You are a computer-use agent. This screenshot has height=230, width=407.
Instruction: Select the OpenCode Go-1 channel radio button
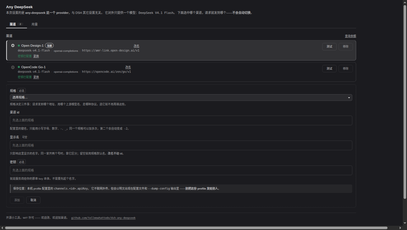click(13, 67)
